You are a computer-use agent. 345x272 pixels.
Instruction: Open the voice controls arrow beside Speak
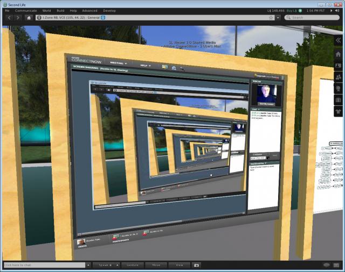[118, 265]
